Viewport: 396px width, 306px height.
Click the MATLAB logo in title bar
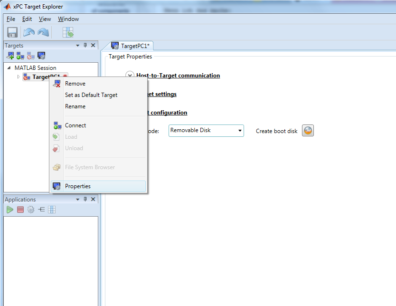point(7,7)
